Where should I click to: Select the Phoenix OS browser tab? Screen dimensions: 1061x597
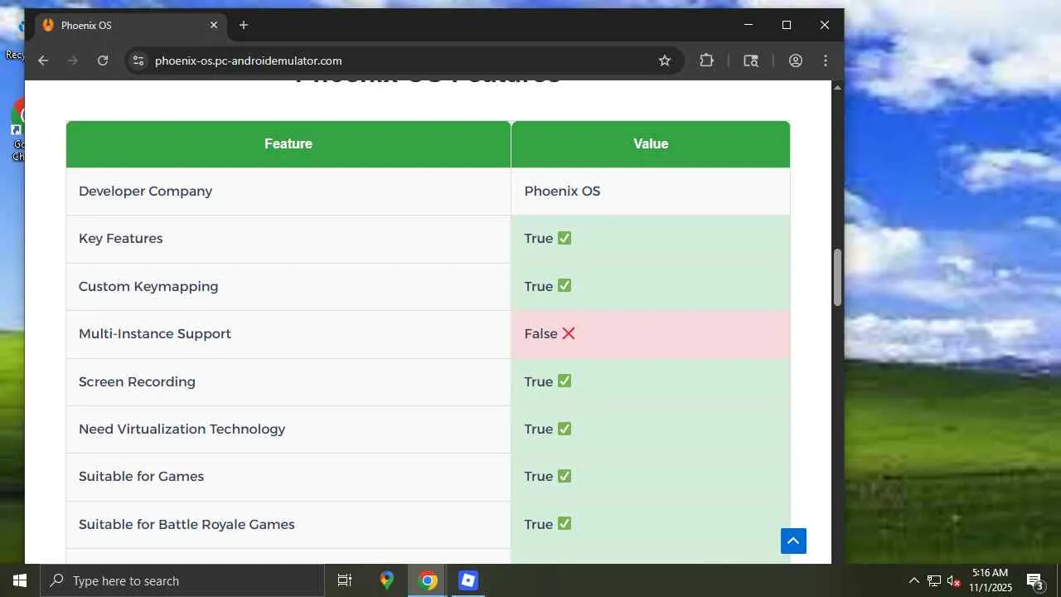tap(130, 25)
